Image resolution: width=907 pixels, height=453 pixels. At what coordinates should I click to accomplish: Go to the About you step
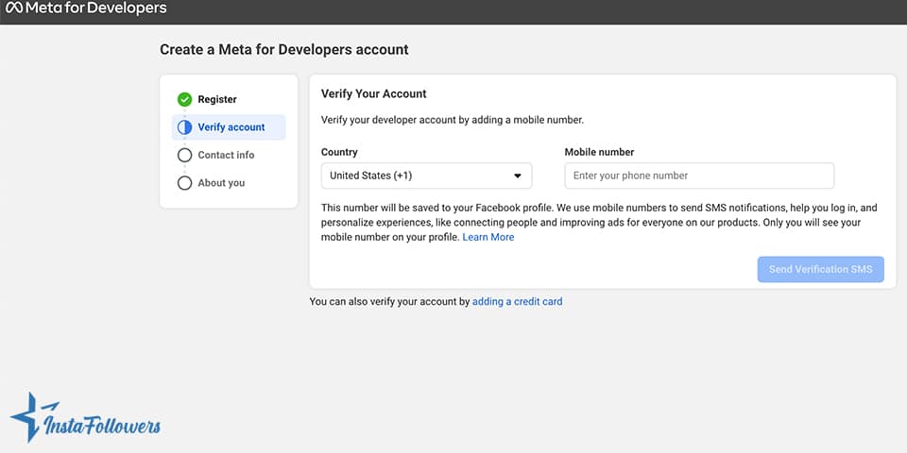click(x=221, y=182)
